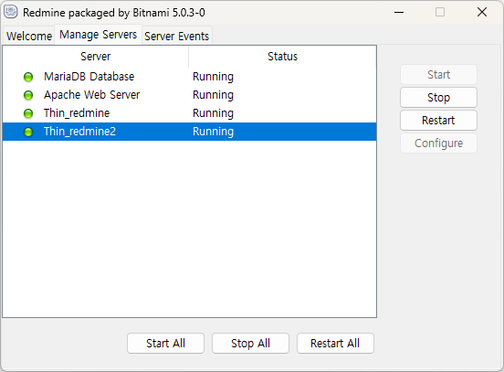Stop the selected Thin_redmine2 server

[438, 98]
